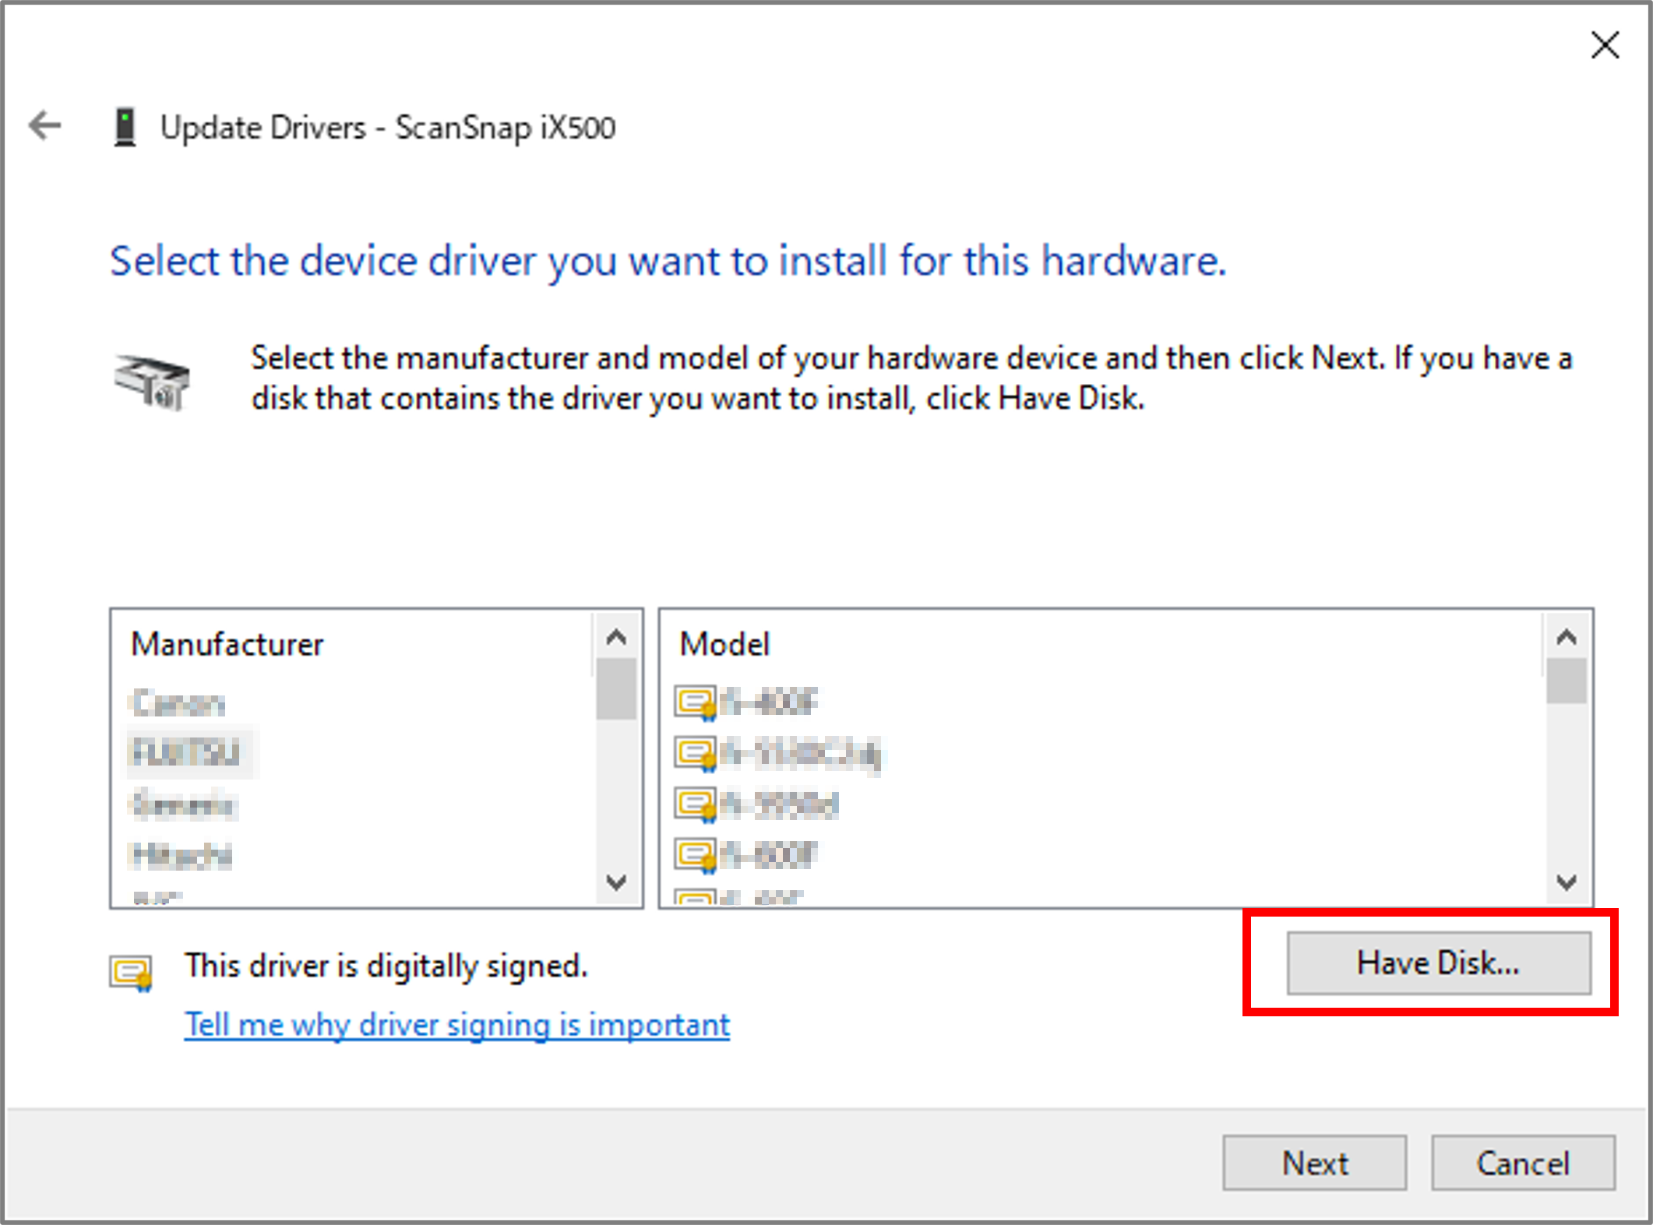Click the Model list scroll-down arrow
This screenshot has width=1653, height=1225.
1567,882
